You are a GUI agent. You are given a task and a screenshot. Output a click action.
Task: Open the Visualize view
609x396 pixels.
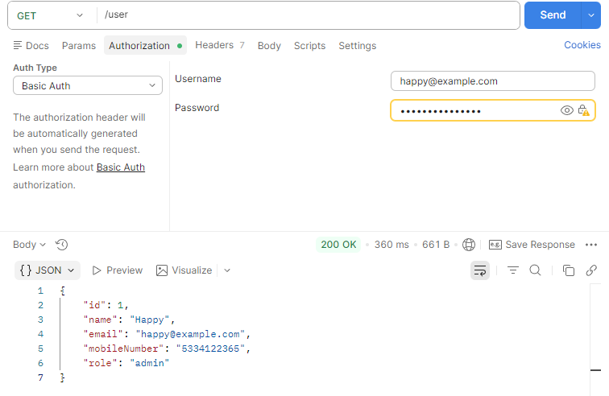coord(184,270)
